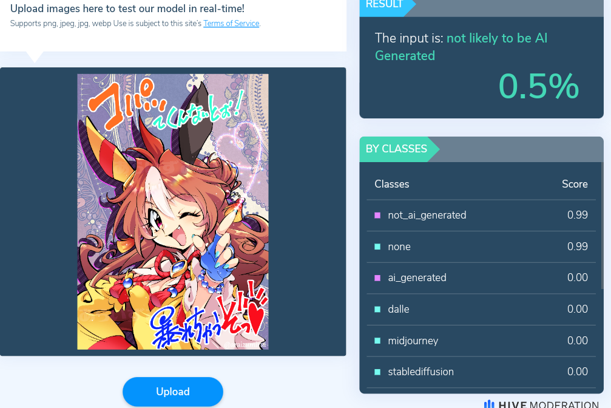Click the blue Upload button
This screenshot has height=408, width=611.
(173, 392)
